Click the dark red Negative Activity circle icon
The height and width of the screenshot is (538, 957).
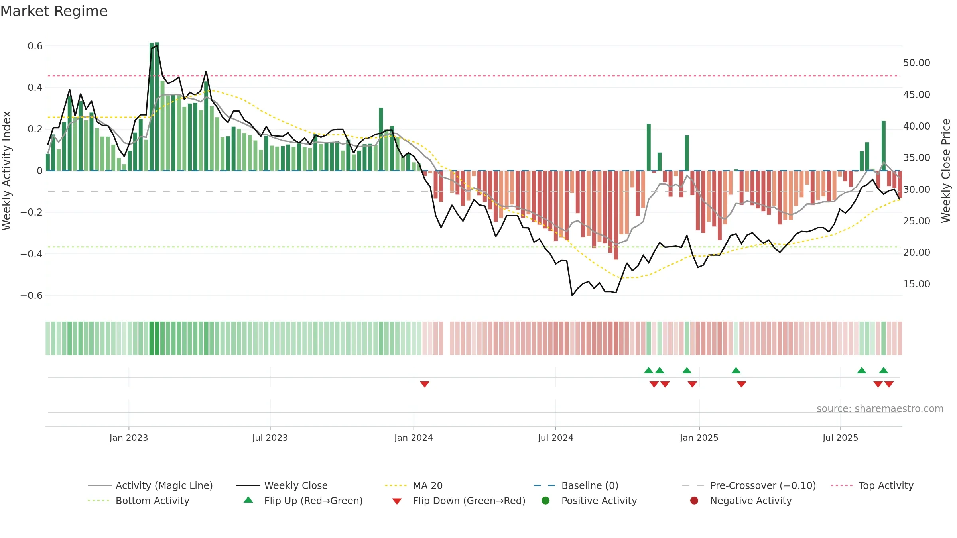click(x=694, y=501)
